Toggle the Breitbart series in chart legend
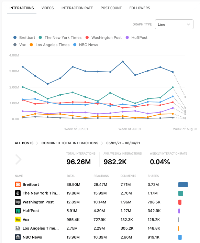 click(24, 38)
